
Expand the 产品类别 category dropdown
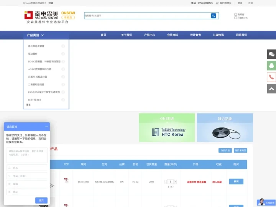click(x=35, y=35)
